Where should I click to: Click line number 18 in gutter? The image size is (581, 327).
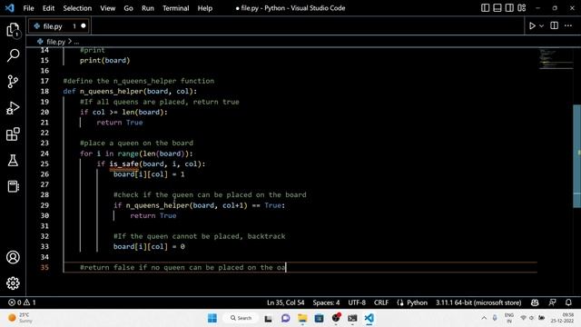pyautogui.click(x=44, y=91)
